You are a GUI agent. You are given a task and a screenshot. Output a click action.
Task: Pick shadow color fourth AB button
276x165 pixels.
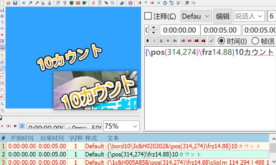203,41
